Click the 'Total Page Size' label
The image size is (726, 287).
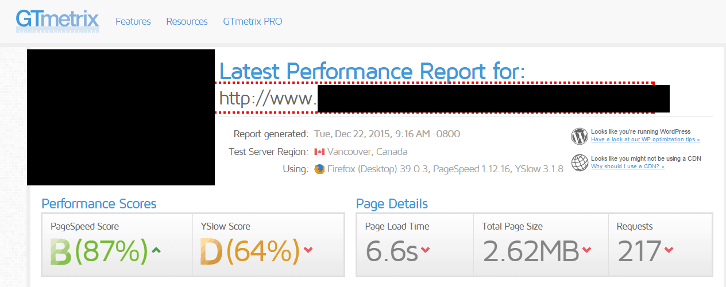pos(512,226)
